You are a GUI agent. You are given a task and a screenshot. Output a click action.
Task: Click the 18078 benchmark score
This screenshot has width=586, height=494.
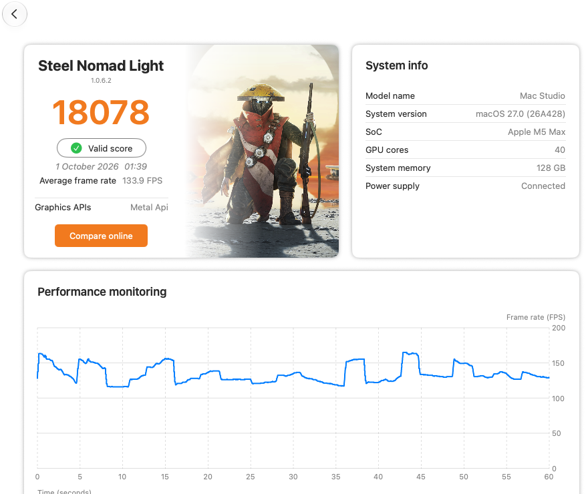coord(101,112)
